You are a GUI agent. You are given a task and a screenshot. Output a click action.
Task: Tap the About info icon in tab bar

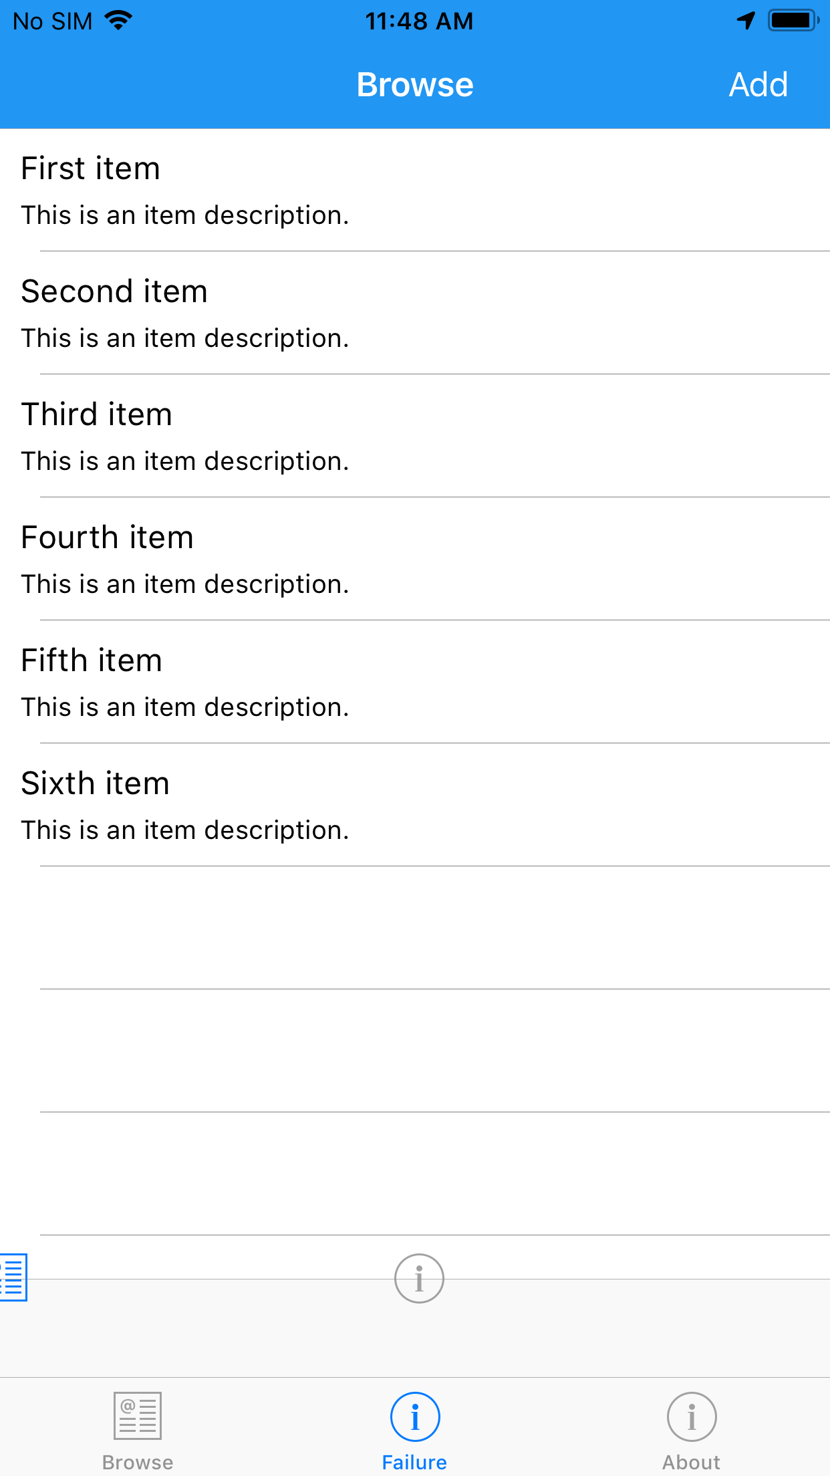point(692,1415)
